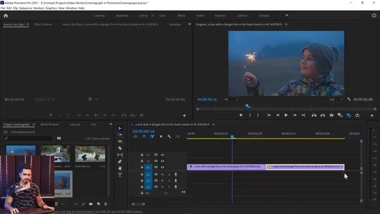Select the Selection (arrow) tool
Viewport: 380px width, 214px height.
coord(120,128)
